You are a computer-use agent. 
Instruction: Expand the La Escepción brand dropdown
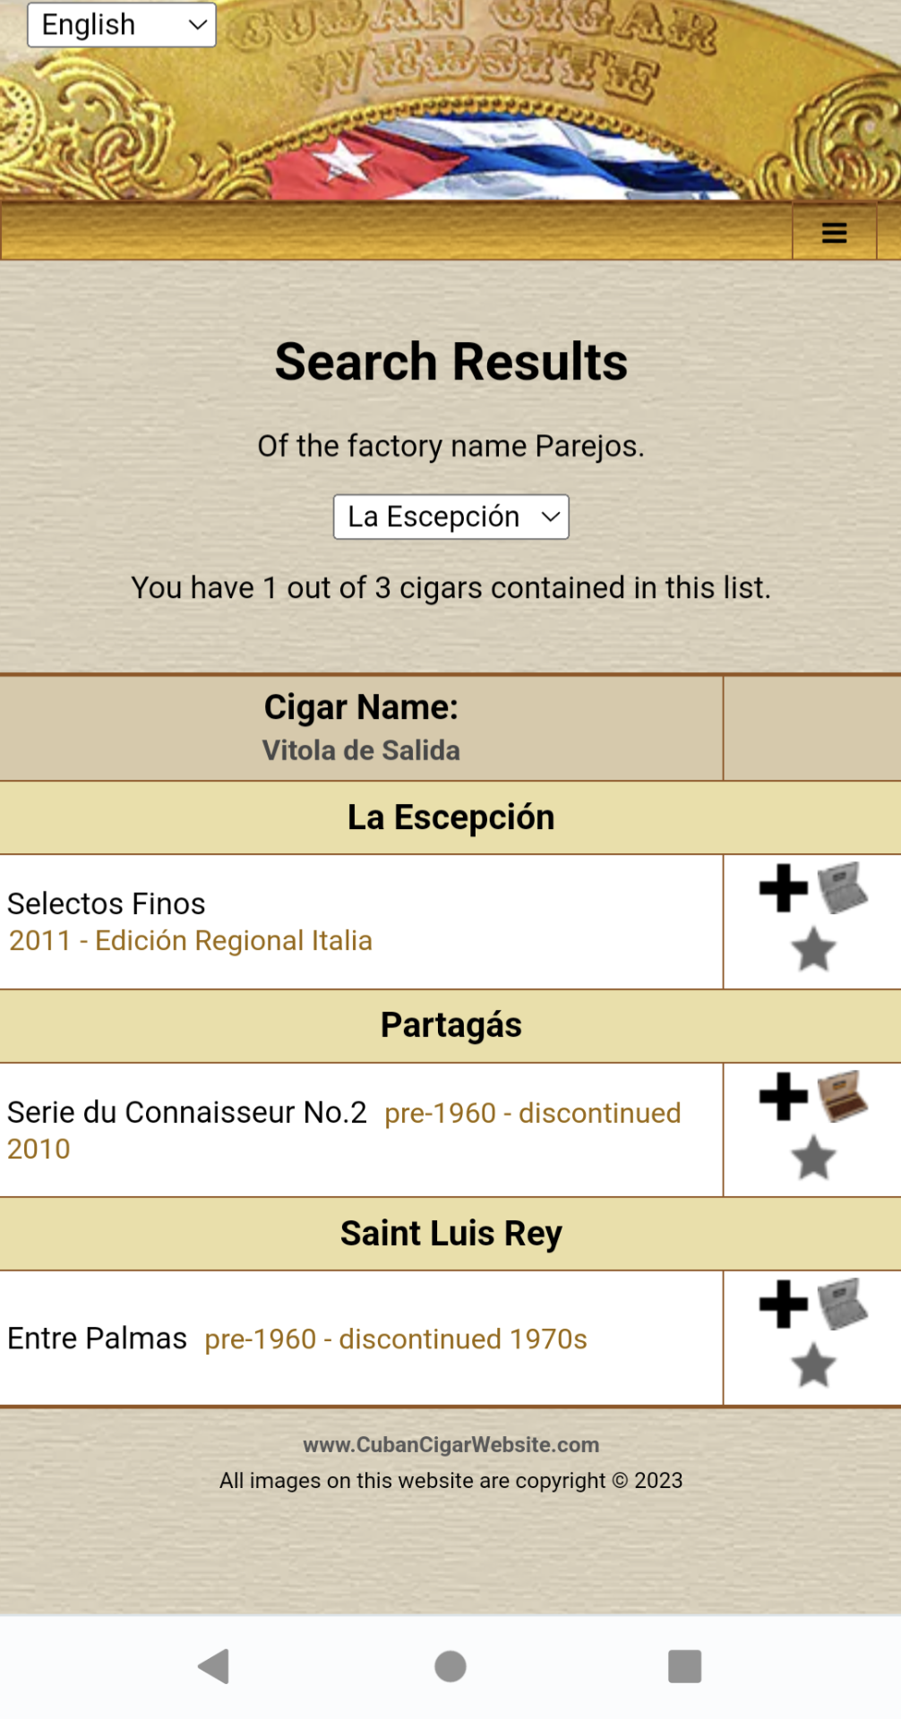coord(450,517)
